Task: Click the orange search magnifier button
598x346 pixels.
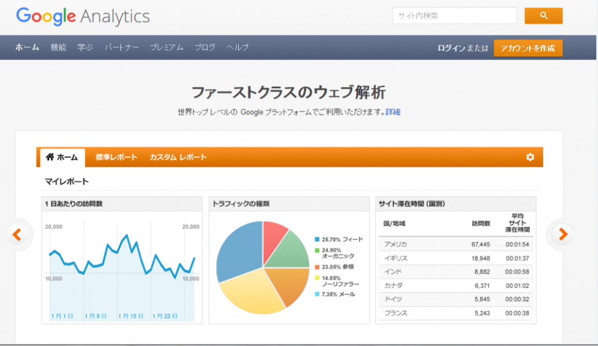Action: point(544,16)
